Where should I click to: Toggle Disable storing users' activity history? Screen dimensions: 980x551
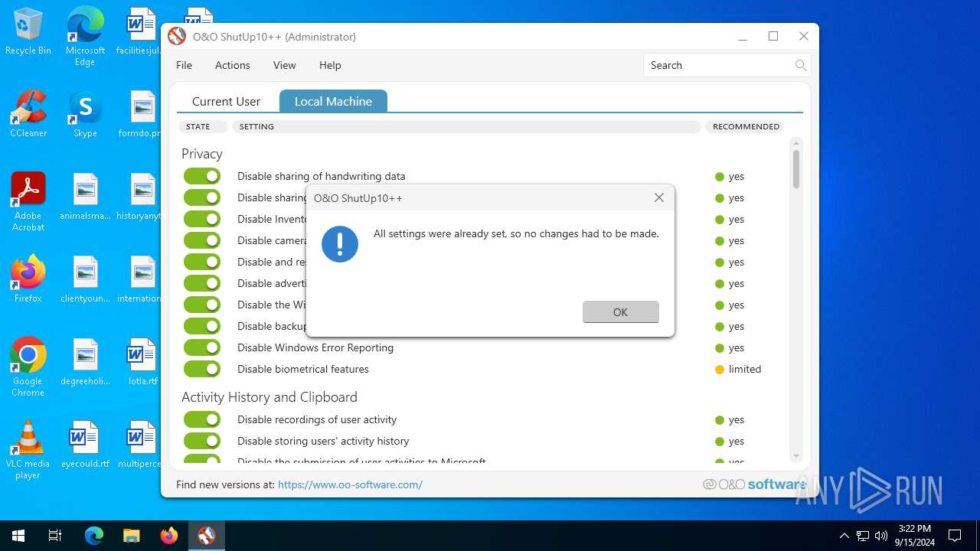(202, 441)
